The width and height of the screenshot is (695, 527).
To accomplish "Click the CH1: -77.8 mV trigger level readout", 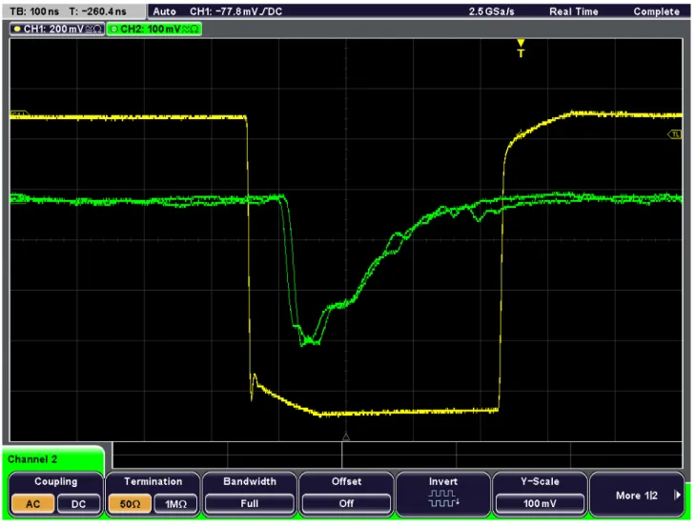I will coord(236,11).
